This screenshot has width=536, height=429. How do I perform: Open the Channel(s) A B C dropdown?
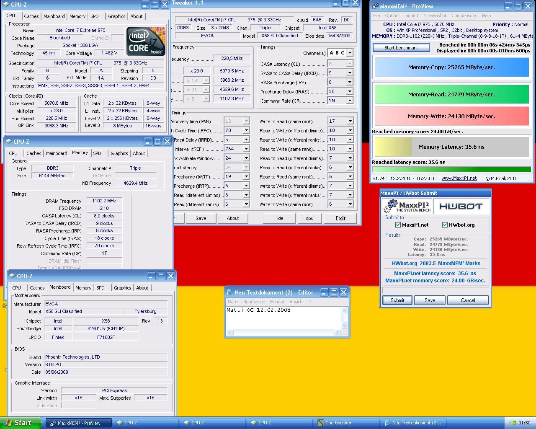(x=350, y=53)
